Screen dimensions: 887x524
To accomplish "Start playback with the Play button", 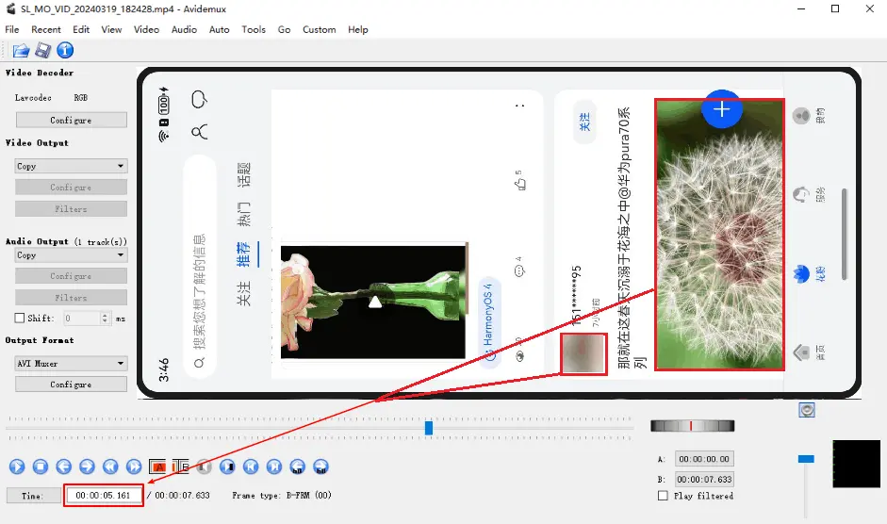I will tap(17, 467).
